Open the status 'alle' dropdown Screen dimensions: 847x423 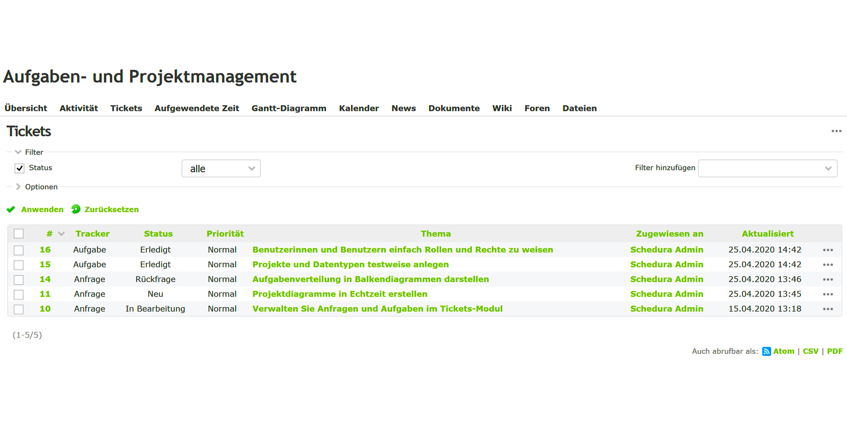pyautogui.click(x=221, y=168)
